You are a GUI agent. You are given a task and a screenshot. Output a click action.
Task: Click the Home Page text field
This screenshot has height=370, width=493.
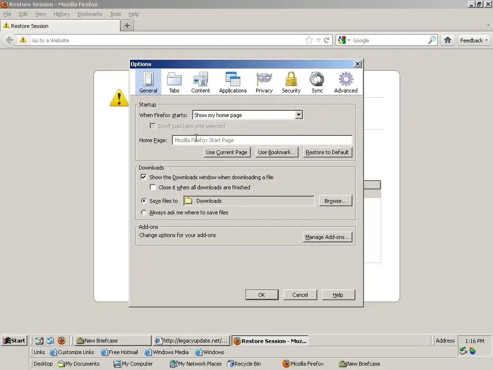tap(262, 140)
